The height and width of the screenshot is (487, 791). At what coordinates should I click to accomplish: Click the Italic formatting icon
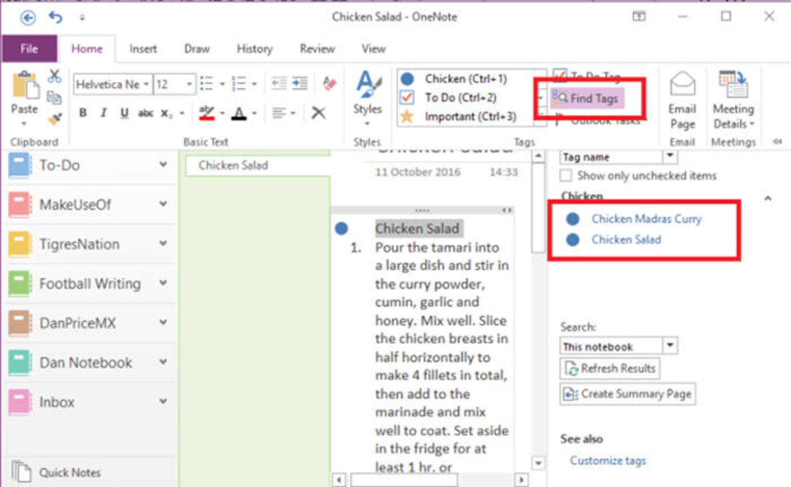click(103, 112)
